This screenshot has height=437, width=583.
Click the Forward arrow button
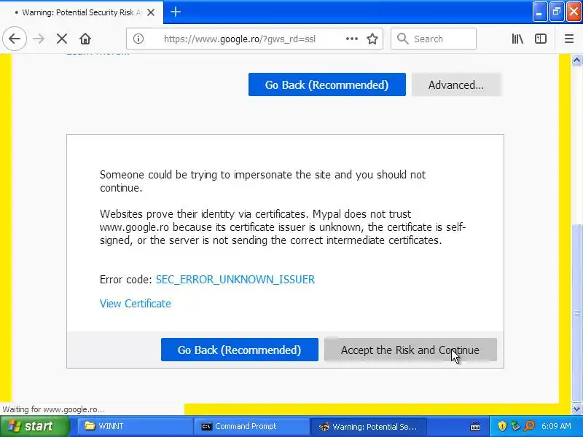coord(39,39)
